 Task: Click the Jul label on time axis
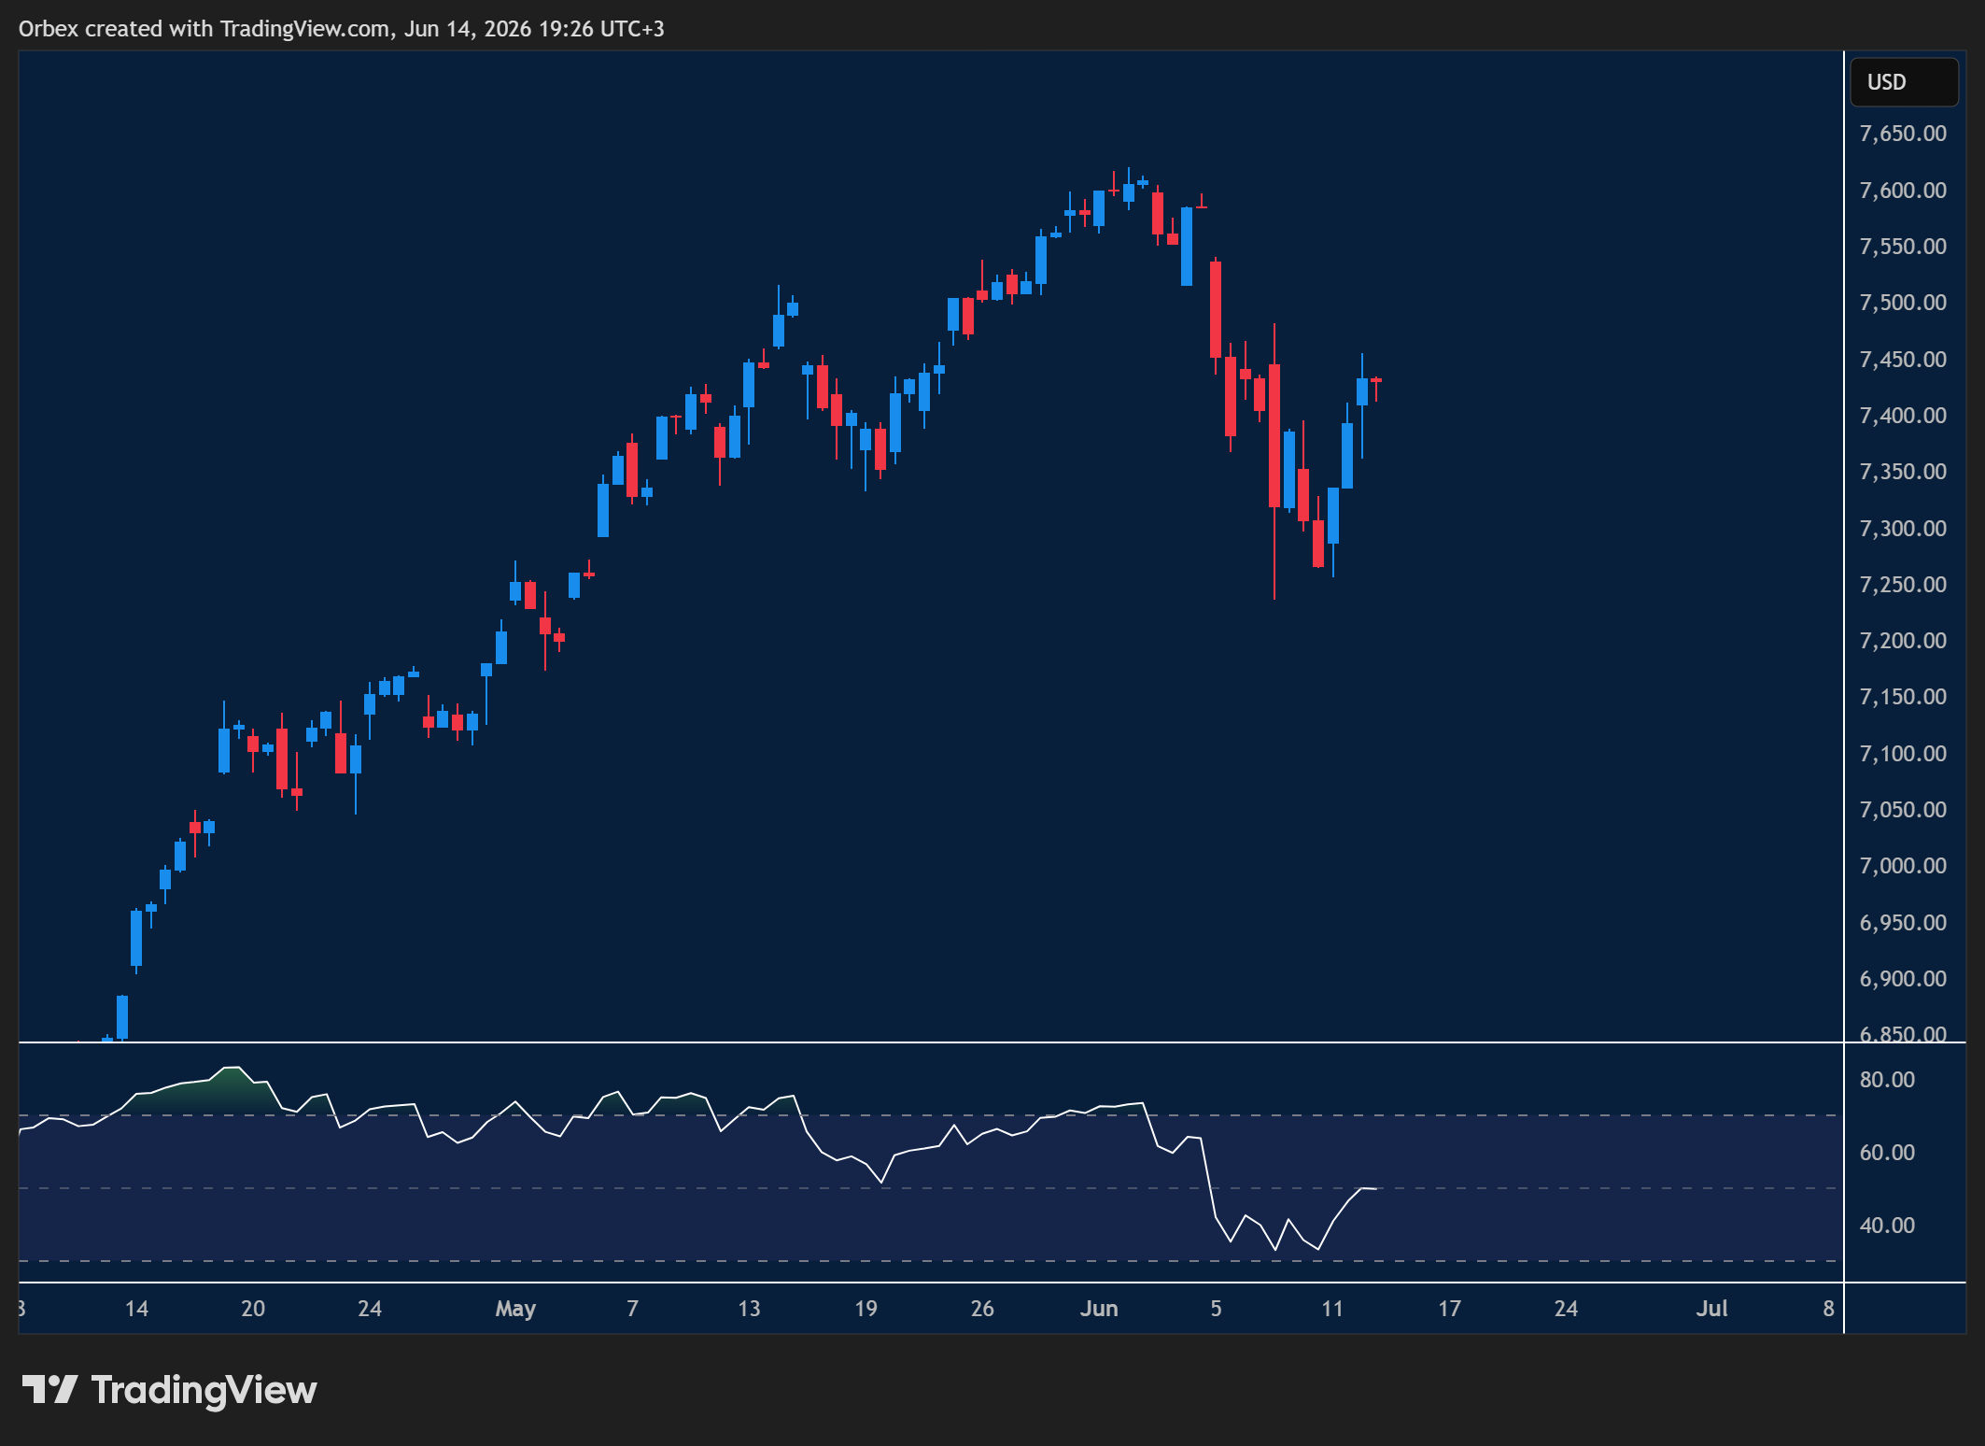click(x=1711, y=1309)
